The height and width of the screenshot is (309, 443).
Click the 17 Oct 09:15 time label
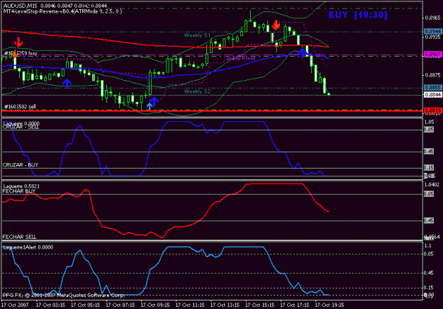pos(155,305)
